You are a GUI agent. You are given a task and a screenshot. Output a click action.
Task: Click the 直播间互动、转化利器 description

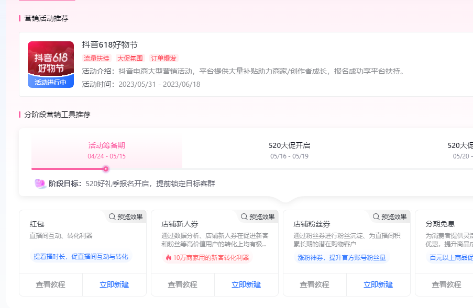(61, 236)
